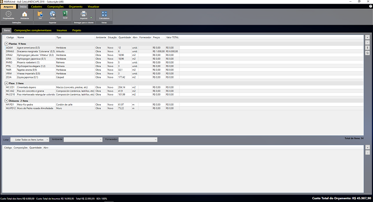Open the Arquivo menu
Screen dimensions: 373x202
[x=8, y=7]
